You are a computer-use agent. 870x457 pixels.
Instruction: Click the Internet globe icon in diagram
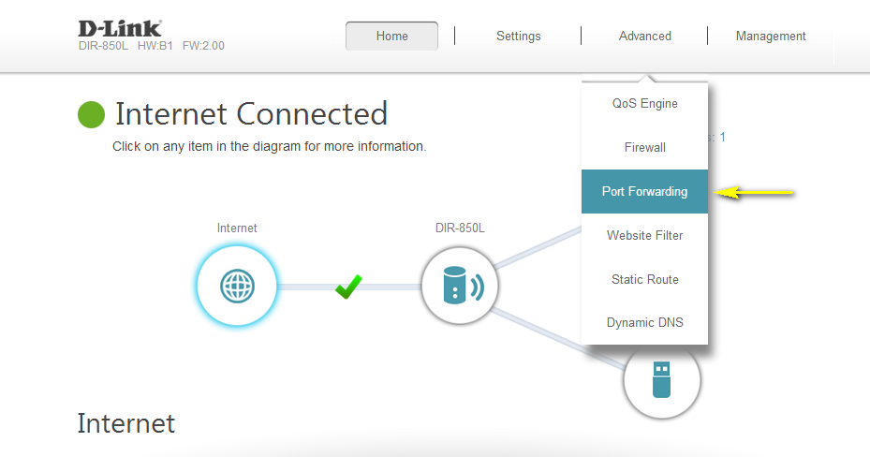237,286
